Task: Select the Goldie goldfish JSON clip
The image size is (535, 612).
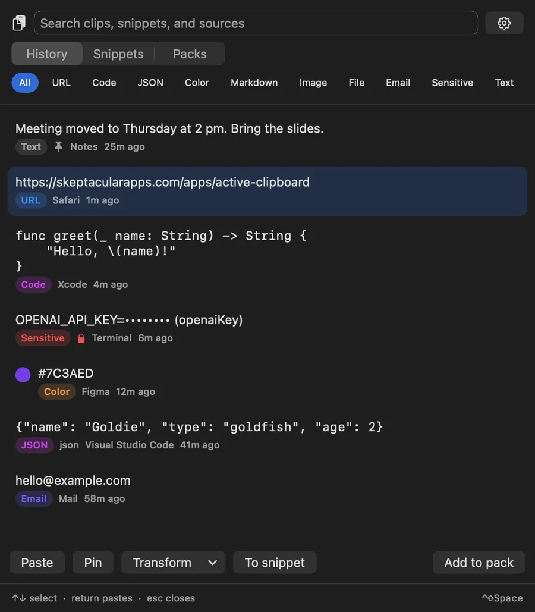Action: (x=267, y=435)
